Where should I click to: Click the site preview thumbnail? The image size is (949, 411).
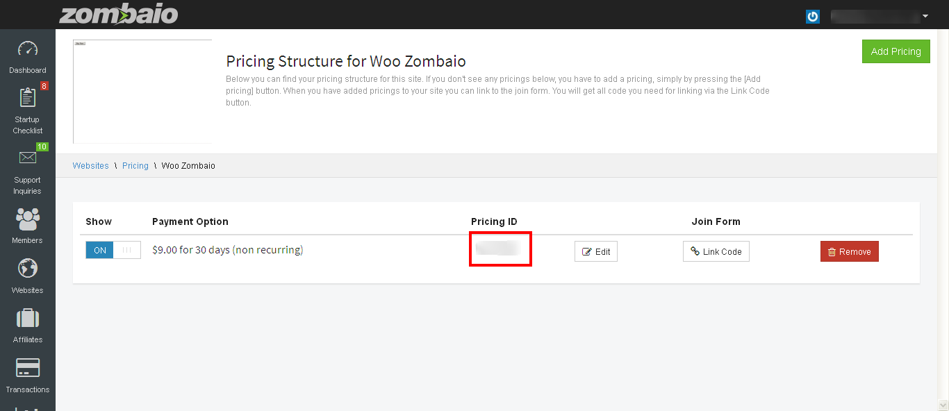[142, 91]
